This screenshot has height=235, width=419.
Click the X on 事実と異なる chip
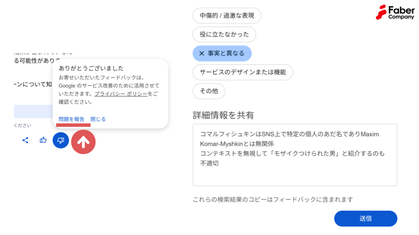202,53
